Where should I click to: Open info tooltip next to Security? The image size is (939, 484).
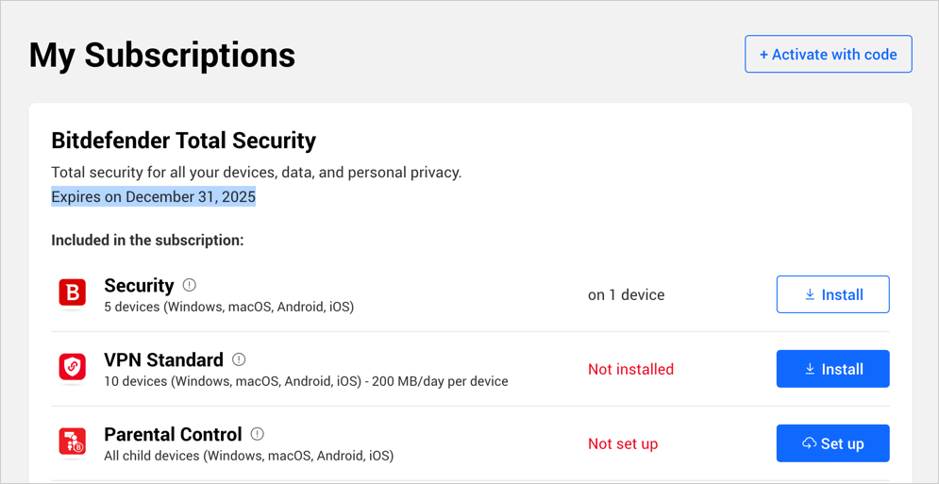pyautogui.click(x=190, y=285)
